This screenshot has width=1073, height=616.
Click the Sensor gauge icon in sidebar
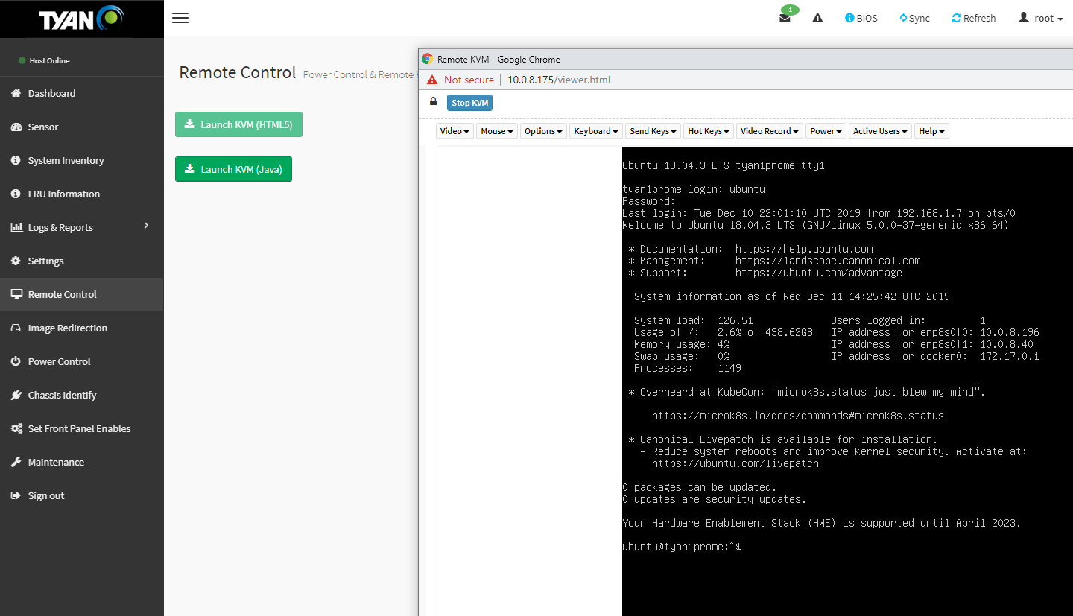click(x=16, y=127)
